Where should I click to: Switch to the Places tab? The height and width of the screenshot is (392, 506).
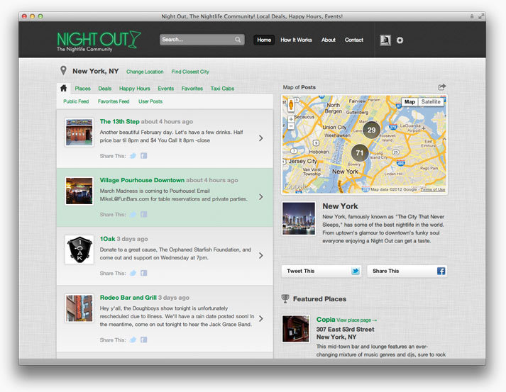[x=82, y=89]
